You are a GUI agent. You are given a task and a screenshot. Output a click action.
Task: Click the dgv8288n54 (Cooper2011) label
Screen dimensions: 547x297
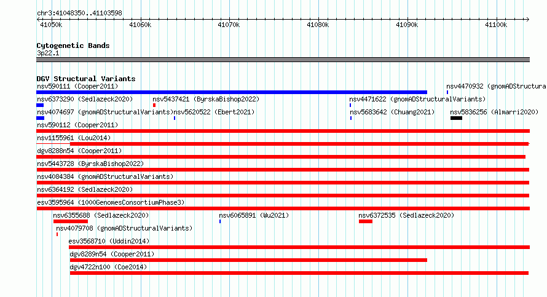(79, 151)
